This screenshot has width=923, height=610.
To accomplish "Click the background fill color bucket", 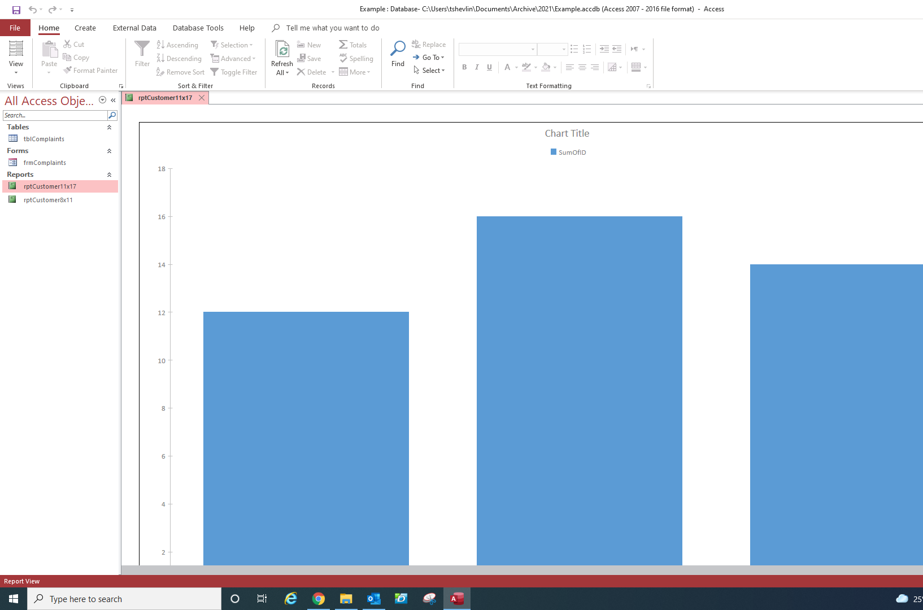I will click(546, 67).
